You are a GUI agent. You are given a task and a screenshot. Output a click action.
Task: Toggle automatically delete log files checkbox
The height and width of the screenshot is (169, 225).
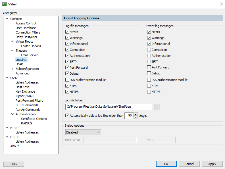(x=67, y=116)
